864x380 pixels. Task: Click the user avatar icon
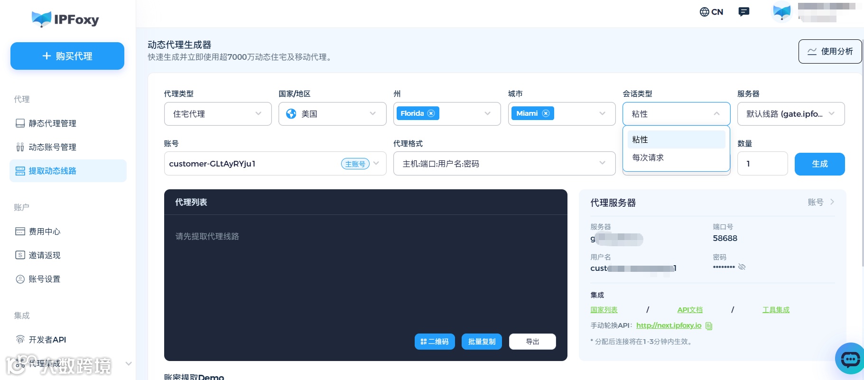click(x=781, y=12)
